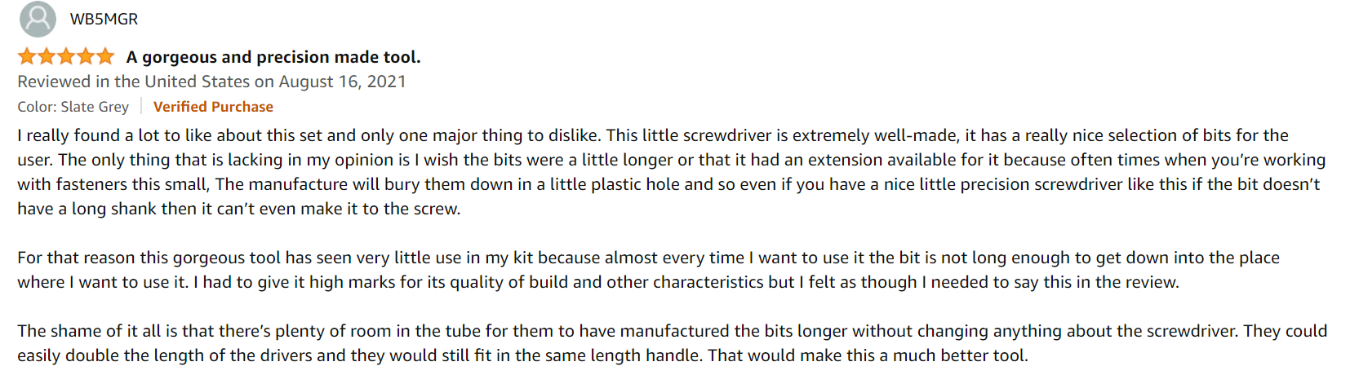1359x375 pixels.
Task: Click line starting "have a long shank"
Action: point(239,209)
